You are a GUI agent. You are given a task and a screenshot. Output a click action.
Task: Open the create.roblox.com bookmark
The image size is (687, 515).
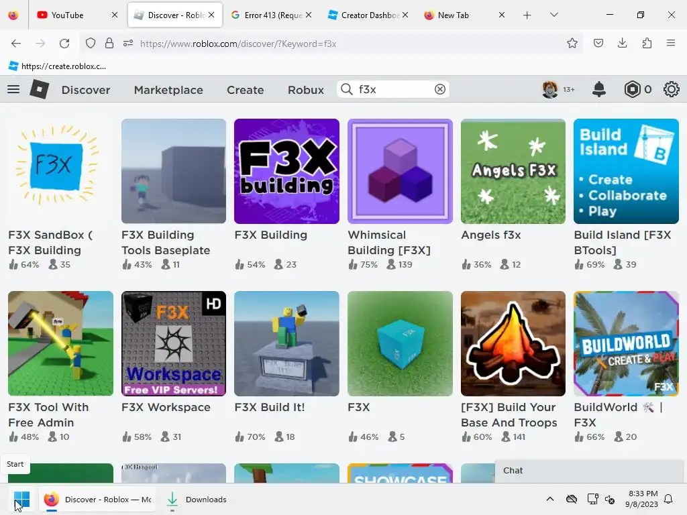click(x=57, y=66)
